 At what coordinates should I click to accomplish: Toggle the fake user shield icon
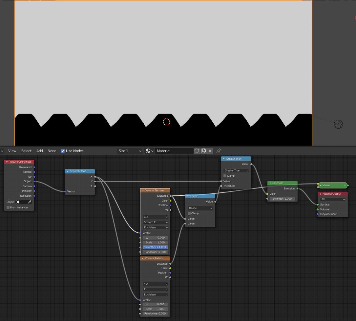197,151
